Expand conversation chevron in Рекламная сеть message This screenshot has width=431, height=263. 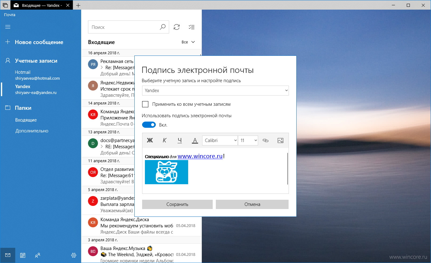(x=102, y=67)
